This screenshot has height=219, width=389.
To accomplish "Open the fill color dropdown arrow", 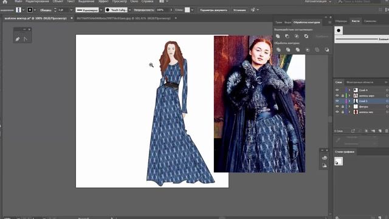I will (23, 10).
